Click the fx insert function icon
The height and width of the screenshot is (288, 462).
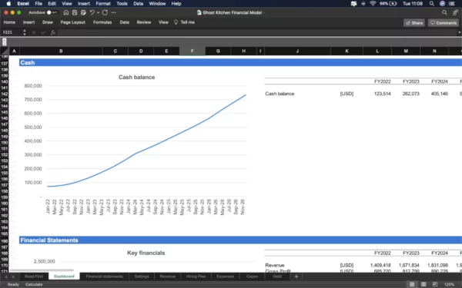[52, 32]
